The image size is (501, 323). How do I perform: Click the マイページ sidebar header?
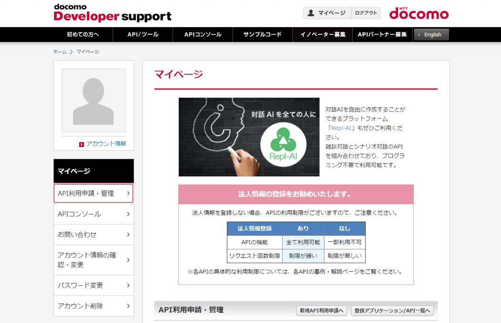pos(93,171)
